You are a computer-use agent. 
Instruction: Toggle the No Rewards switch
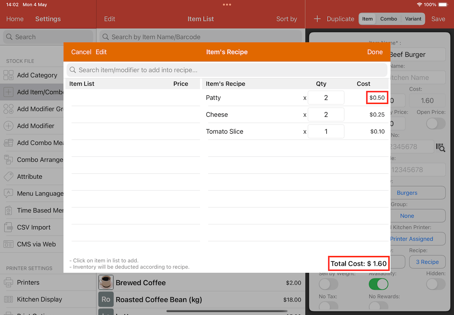click(x=379, y=306)
